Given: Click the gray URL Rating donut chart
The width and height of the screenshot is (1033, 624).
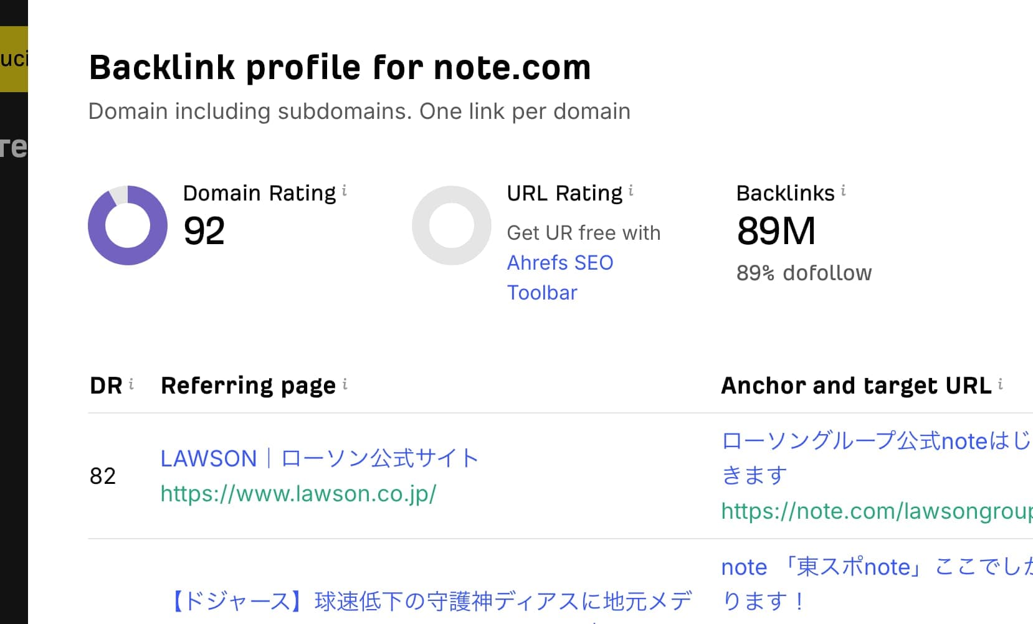Looking at the screenshot, I should click(x=452, y=225).
